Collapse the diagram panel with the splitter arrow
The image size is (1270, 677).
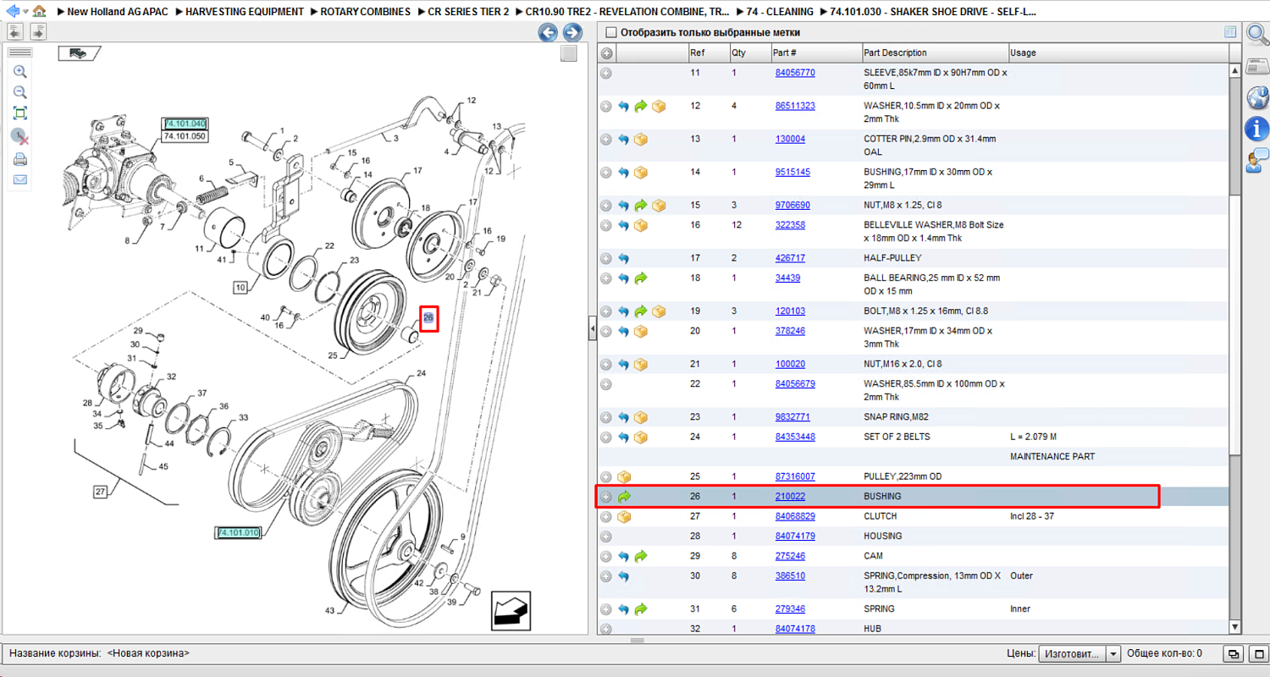click(593, 330)
